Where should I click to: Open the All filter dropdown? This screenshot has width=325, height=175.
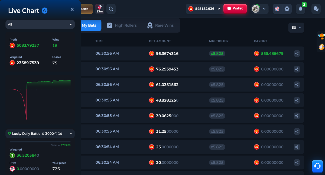coord(40,24)
